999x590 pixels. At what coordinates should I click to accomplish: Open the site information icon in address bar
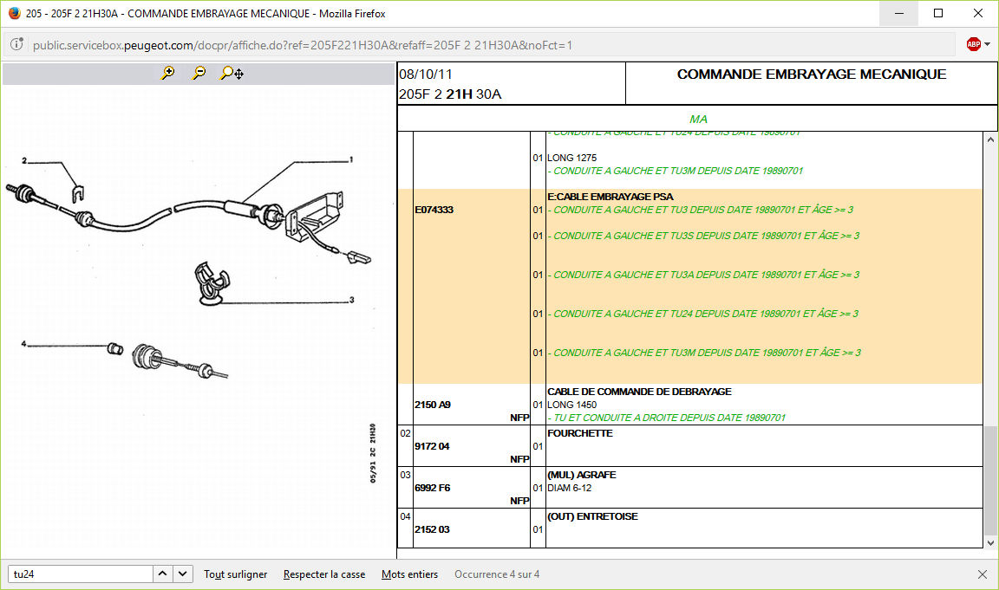17,44
